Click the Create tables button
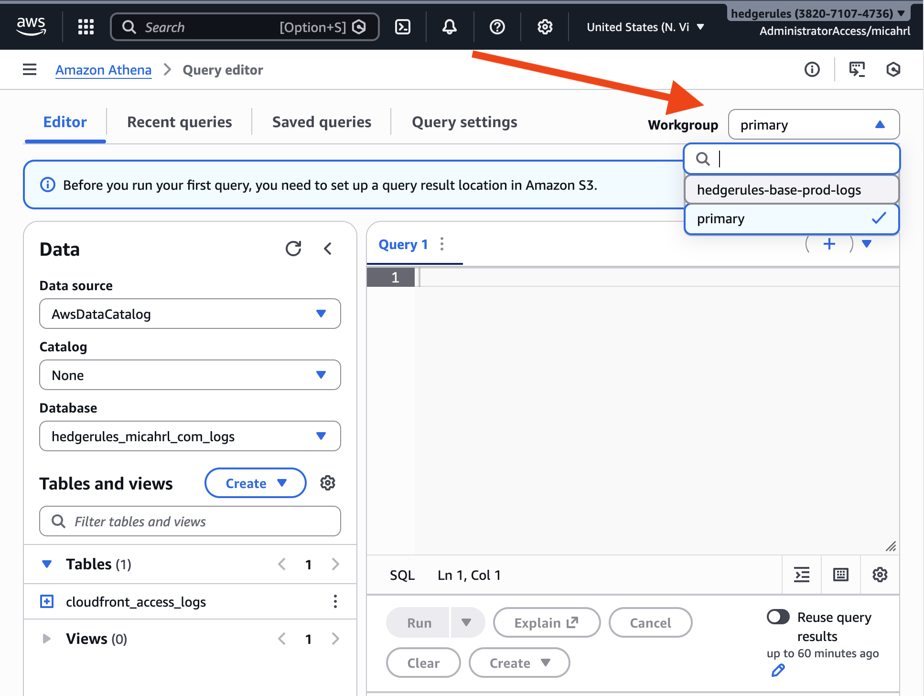 [255, 483]
